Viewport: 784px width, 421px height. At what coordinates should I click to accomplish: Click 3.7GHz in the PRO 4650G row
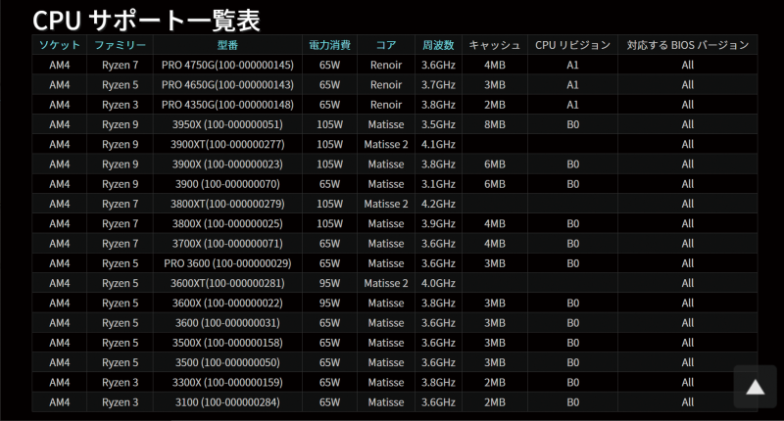coord(438,85)
